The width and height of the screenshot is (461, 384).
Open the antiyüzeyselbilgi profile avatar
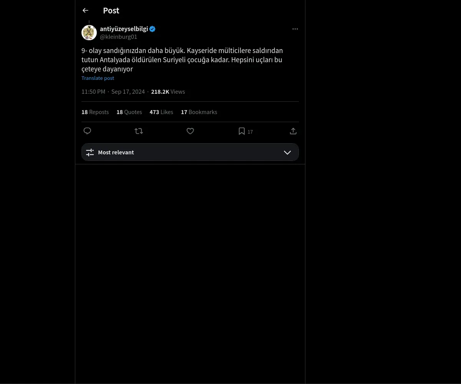click(x=89, y=33)
